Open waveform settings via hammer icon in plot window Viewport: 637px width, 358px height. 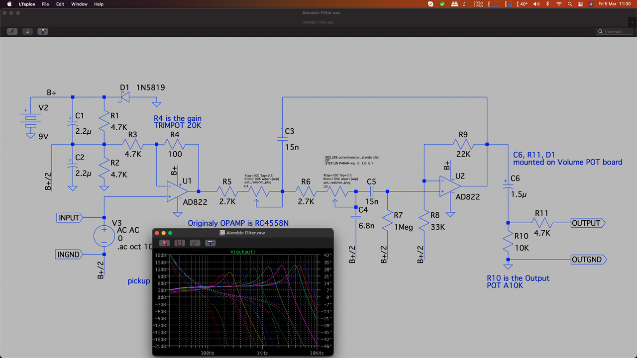[x=210, y=243]
